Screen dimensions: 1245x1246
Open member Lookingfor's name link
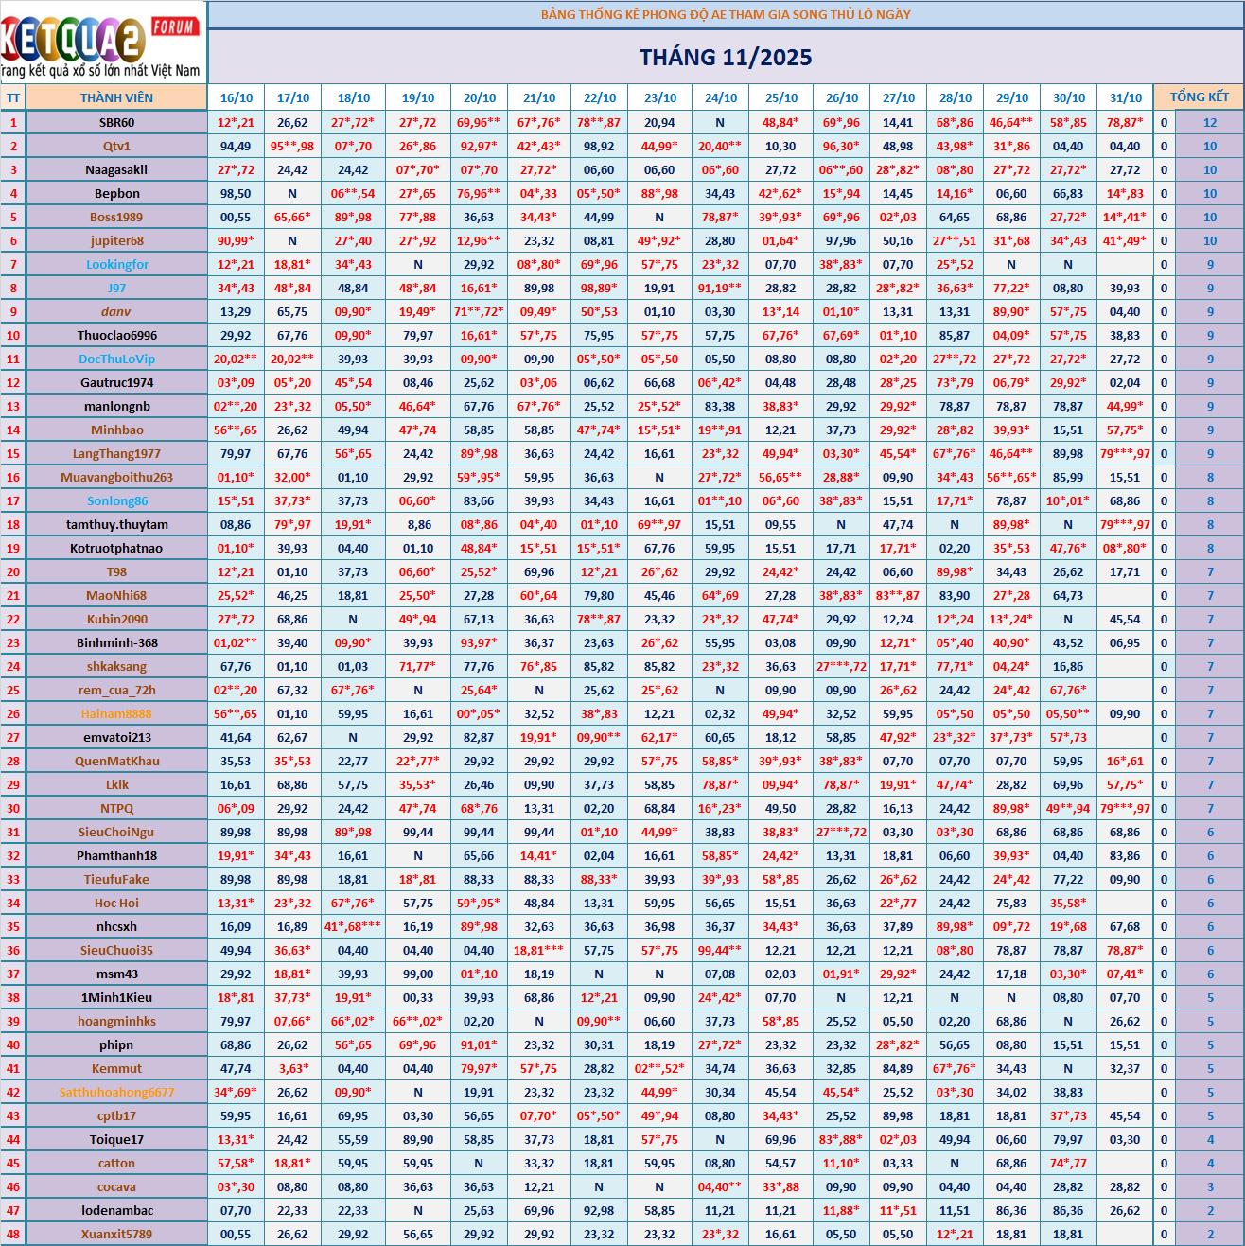pyautogui.click(x=116, y=264)
